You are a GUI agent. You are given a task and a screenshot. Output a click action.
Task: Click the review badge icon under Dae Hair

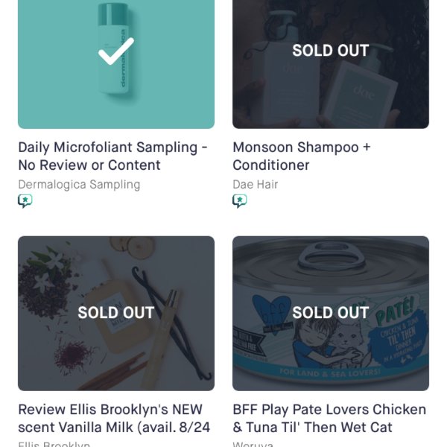coord(240,201)
